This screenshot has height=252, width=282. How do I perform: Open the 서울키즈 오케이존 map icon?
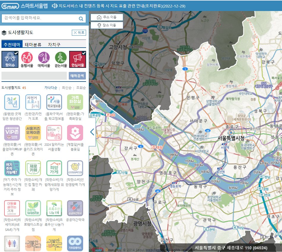pos(33,133)
